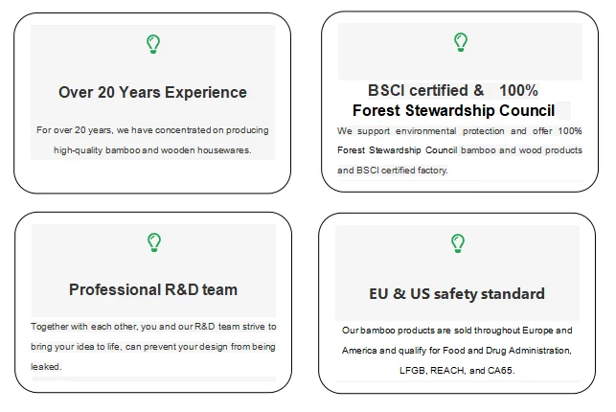Click text Together with each other
Screen dimensions: 616x412
point(153,327)
